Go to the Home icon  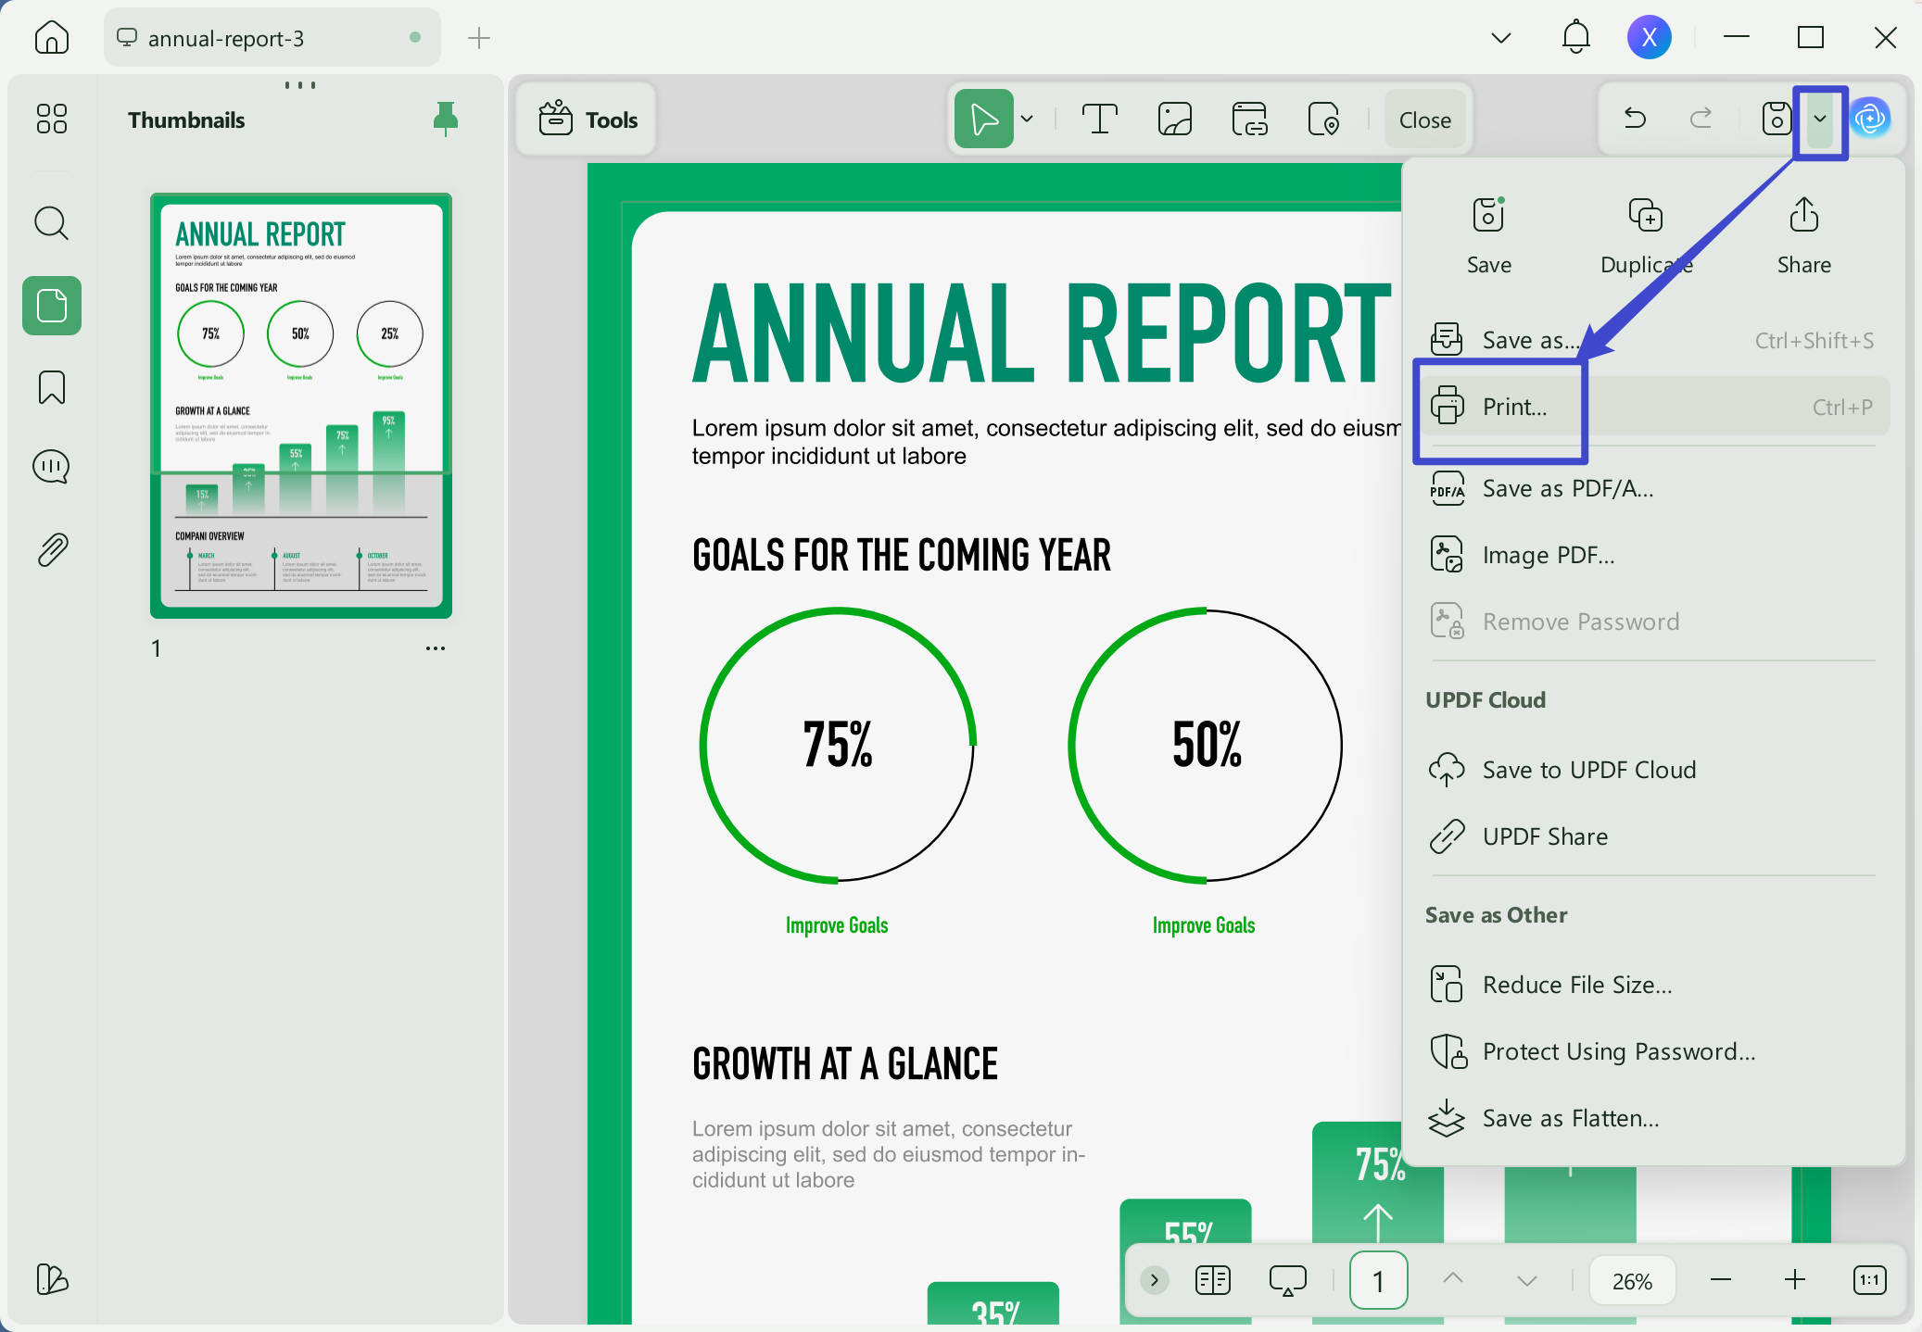(x=52, y=38)
